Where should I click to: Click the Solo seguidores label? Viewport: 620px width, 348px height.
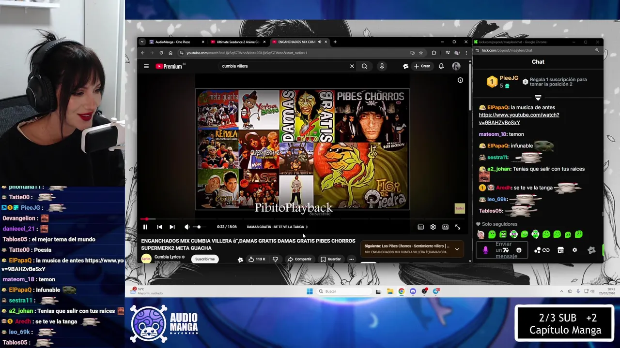(x=499, y=224)
